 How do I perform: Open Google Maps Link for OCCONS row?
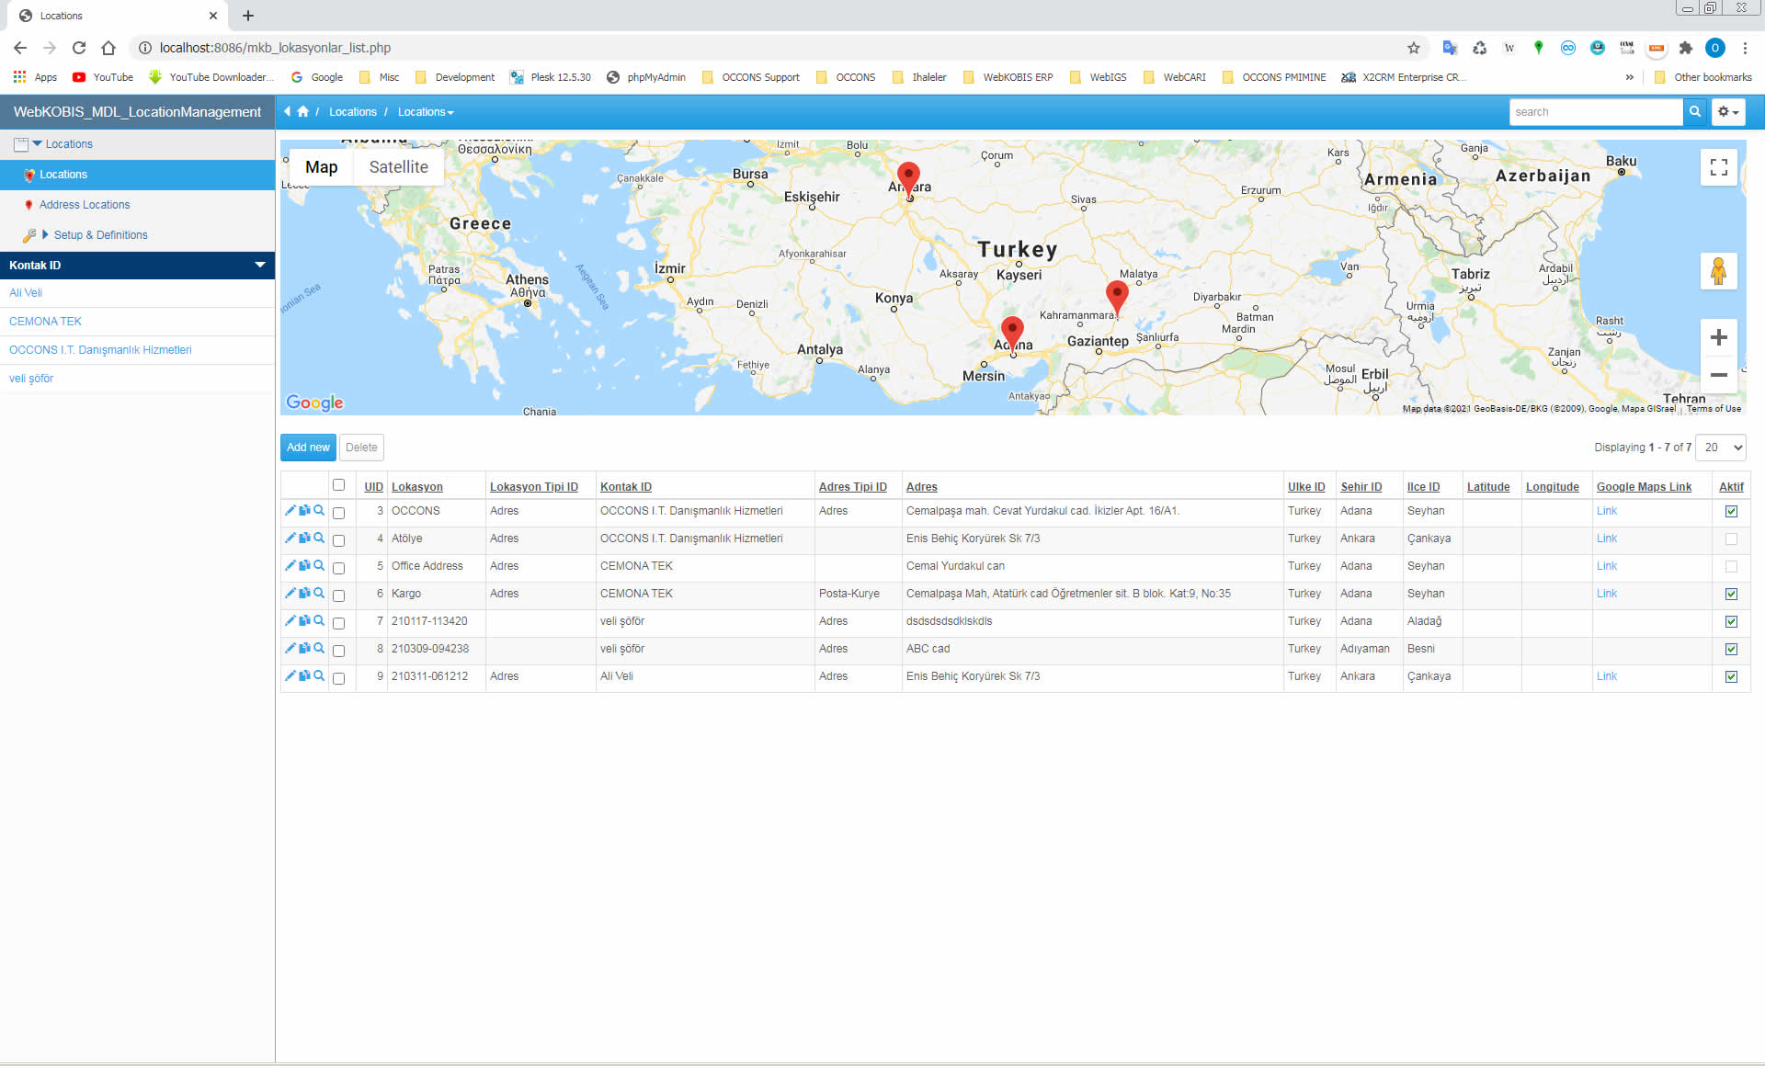click(x=1607, y=511)
